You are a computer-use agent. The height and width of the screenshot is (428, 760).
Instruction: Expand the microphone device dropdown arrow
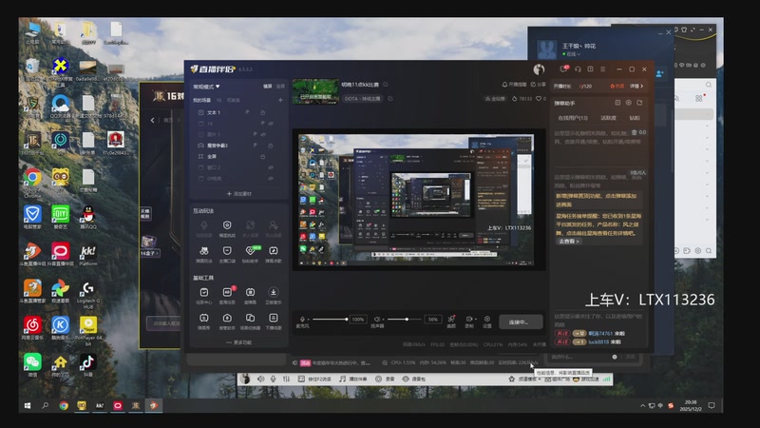(x=309, y=320)
